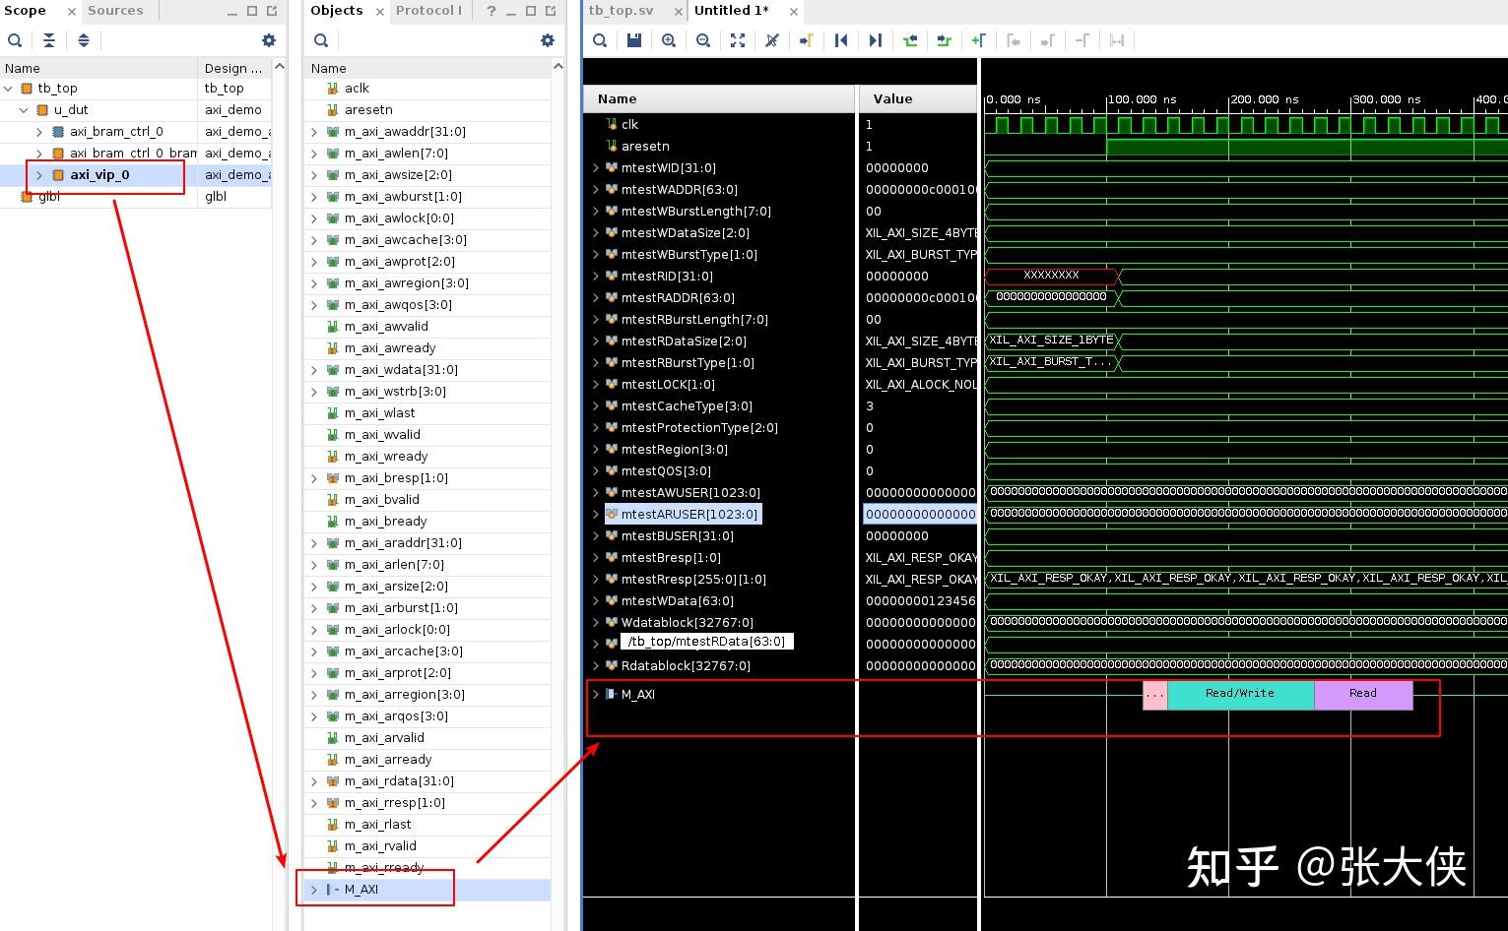This screenshot has width=1508, height=931.
Task: Click the Add Marker icon in waveform toolbar
Action: 977,40
